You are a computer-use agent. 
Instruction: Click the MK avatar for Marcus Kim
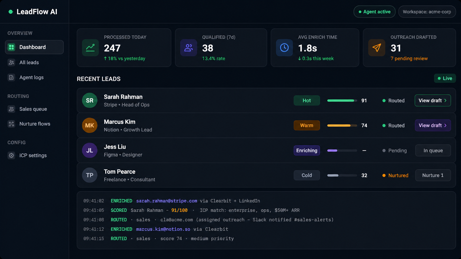tap(90, 125)
